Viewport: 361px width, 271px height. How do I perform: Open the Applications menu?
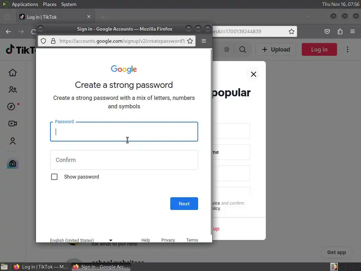pyautogui.click(x=25, y=4)
